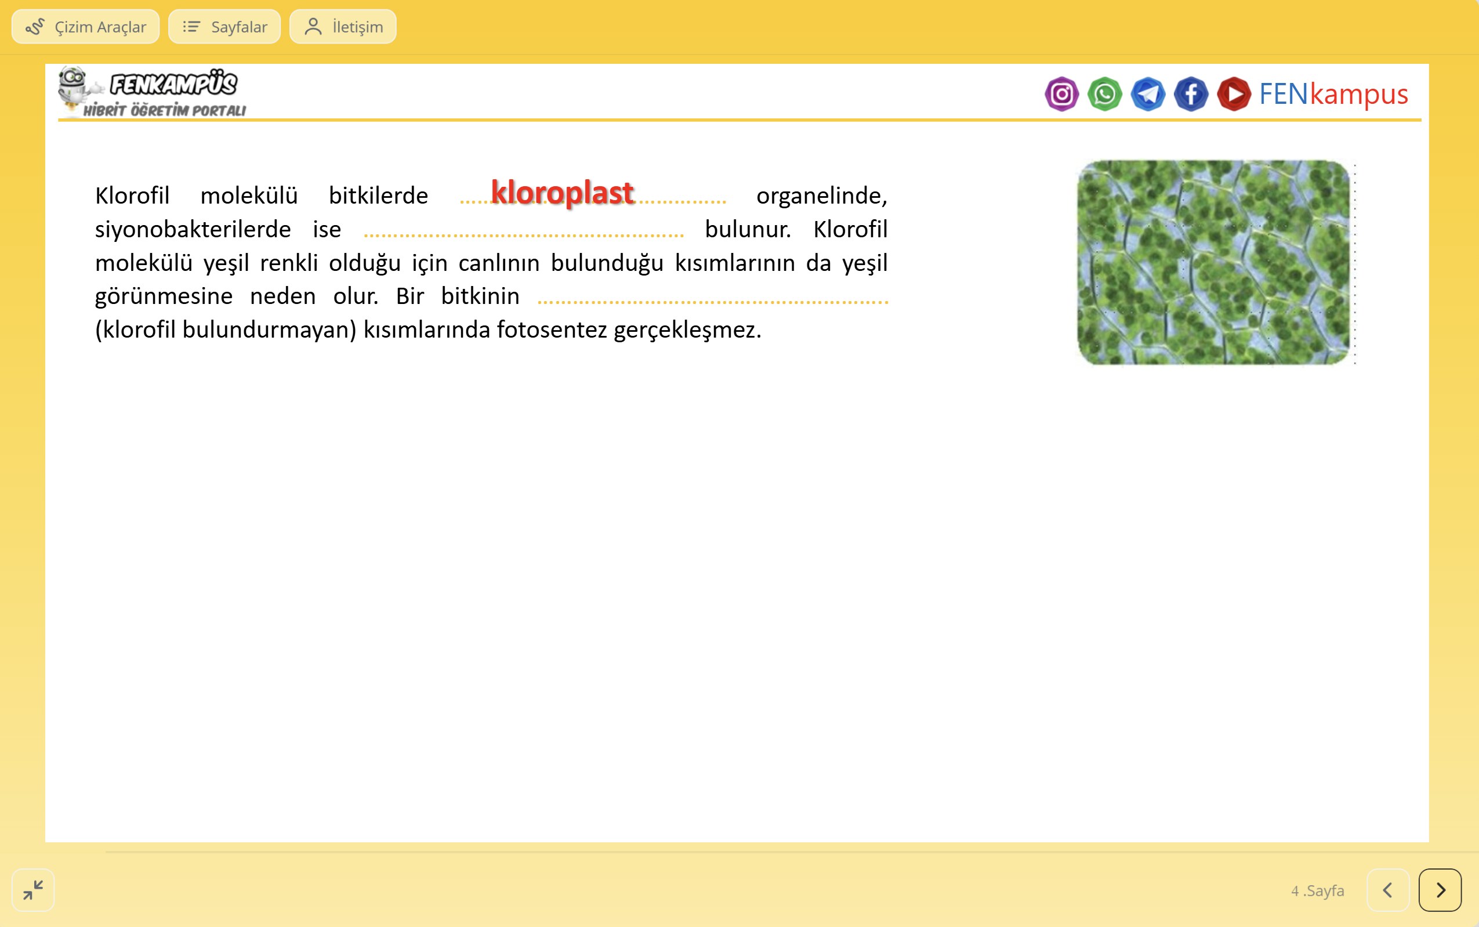This screenshot has width=1479, height=927.
Task: Click the text '(klorofil bulundurmayan)'
Action: 226,330
